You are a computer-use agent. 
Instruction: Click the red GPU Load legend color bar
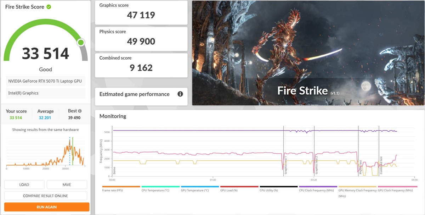coord(239,187)
